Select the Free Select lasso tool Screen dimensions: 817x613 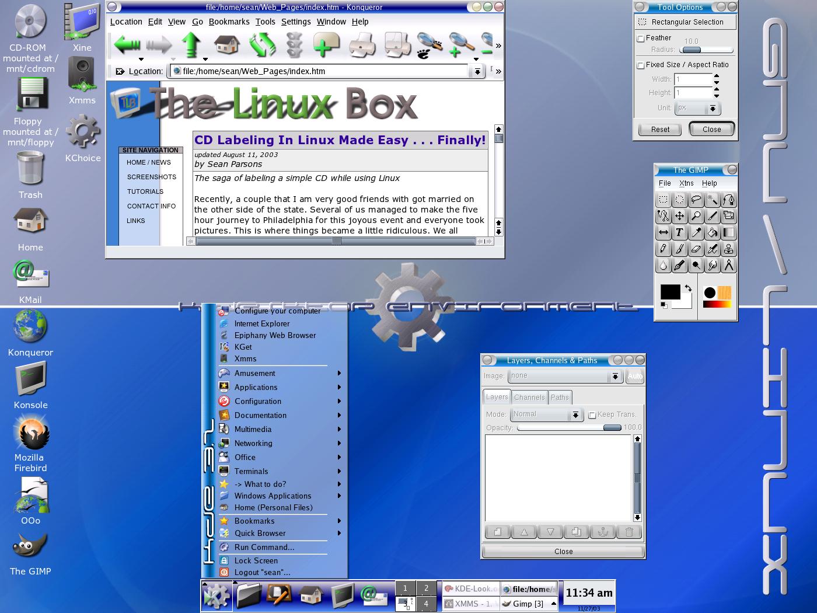pos(696,200)
